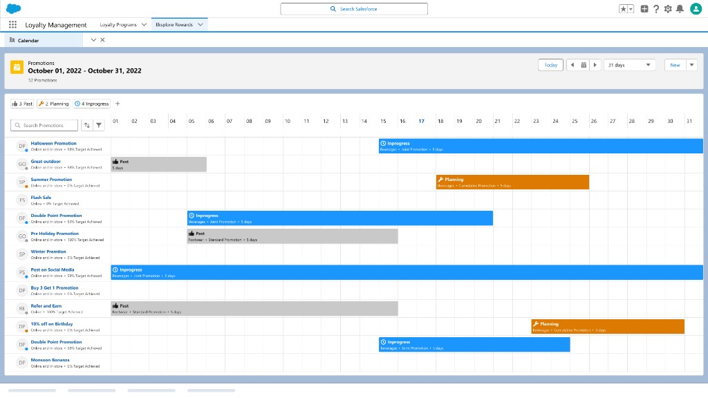The width and height of the screenshot is (708, 398).
Task: Toggle the 4 Inprogress filter chip
Action: pyautogui.click(x=92, y=104)
